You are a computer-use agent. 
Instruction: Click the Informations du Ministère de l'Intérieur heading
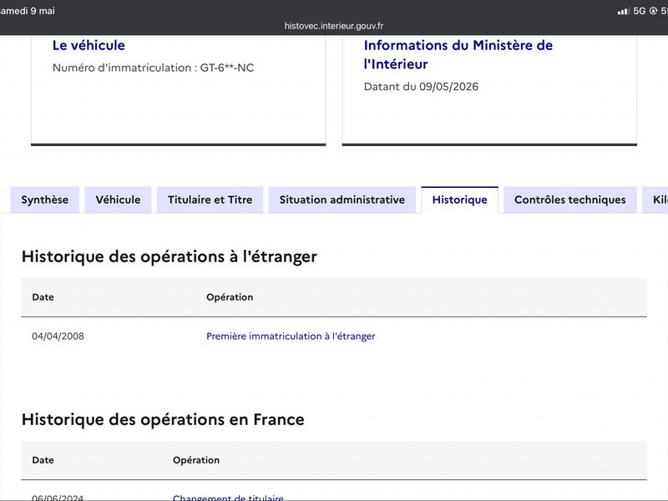458,54
